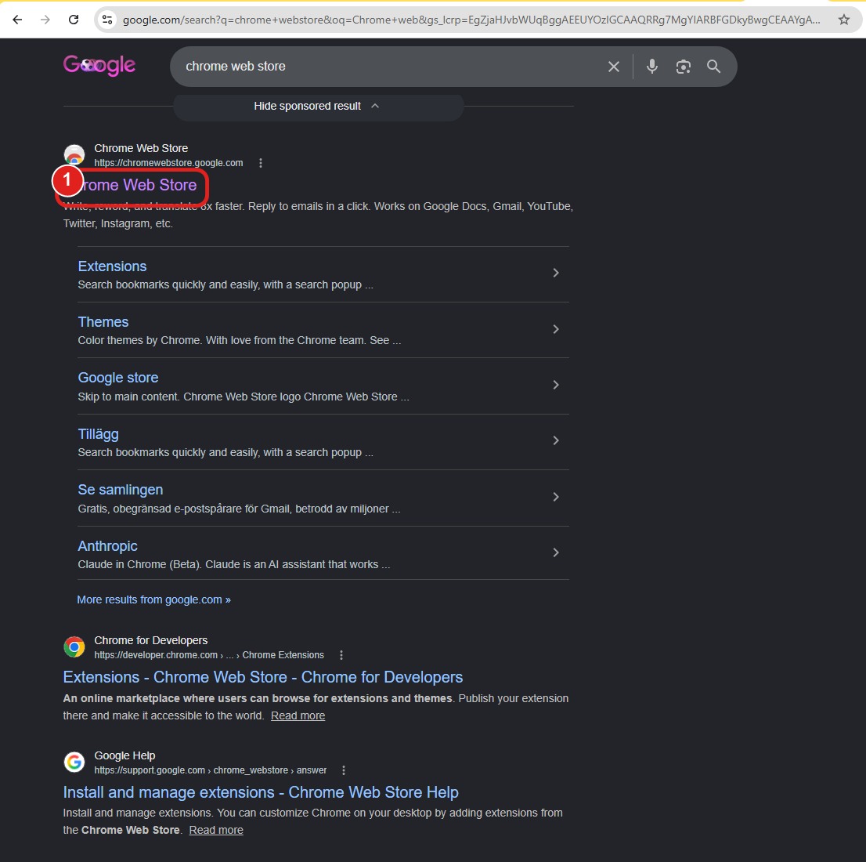
Task: Open three-dot menu beside developer.chrome.com result
Action: (341, 655)
